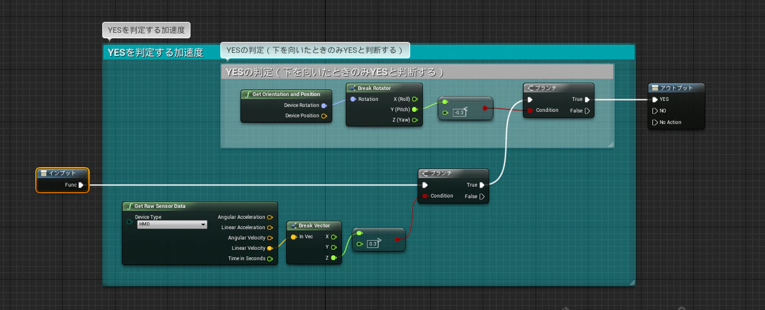Open the Device Type HMD dropdown
This screenshot has height=310, width=765.
click(x=172, y=224)
